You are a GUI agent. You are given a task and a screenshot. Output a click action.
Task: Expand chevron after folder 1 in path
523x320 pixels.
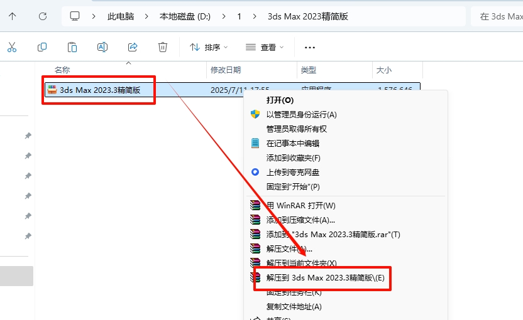click(x=255, y=16)
